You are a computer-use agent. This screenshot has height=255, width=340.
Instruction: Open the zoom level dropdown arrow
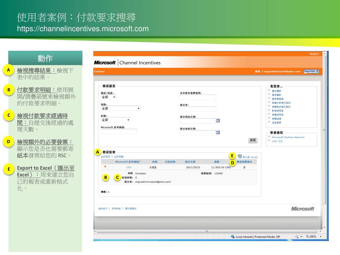[321, 236]
